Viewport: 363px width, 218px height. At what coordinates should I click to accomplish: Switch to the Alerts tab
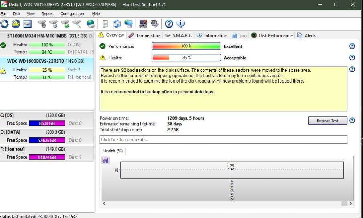306,35
